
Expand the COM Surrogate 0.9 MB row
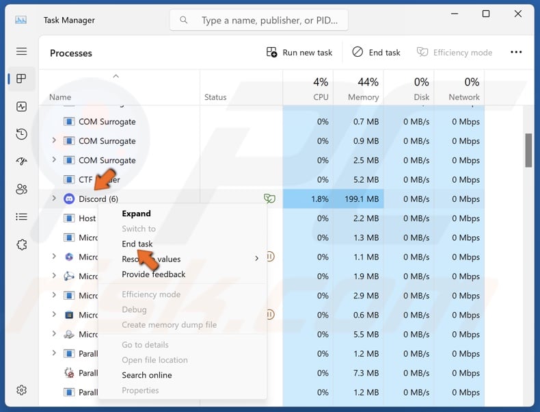(54, 140)
